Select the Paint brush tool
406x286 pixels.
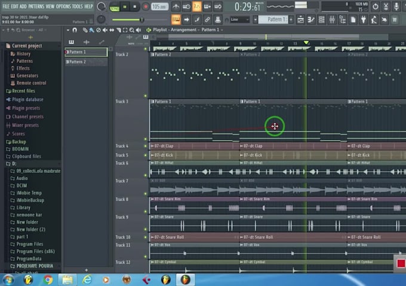[92, 30]
